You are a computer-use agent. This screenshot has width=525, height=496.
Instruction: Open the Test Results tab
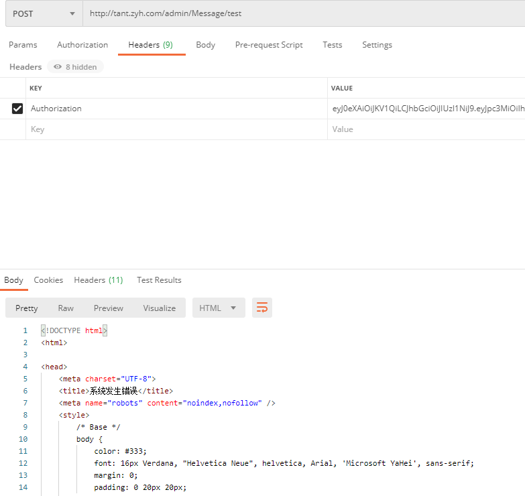[x=159, y=280]
